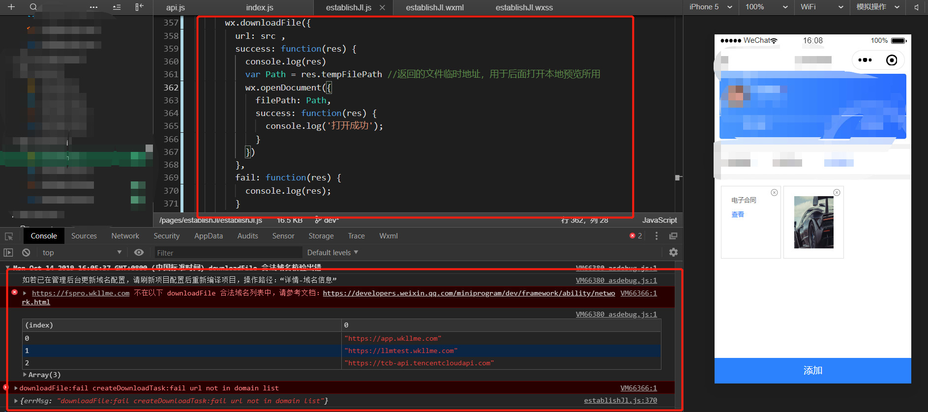Click the "https://app.wkllme.com" table cell
Viewport: 928px width, 412px height.
501,338
